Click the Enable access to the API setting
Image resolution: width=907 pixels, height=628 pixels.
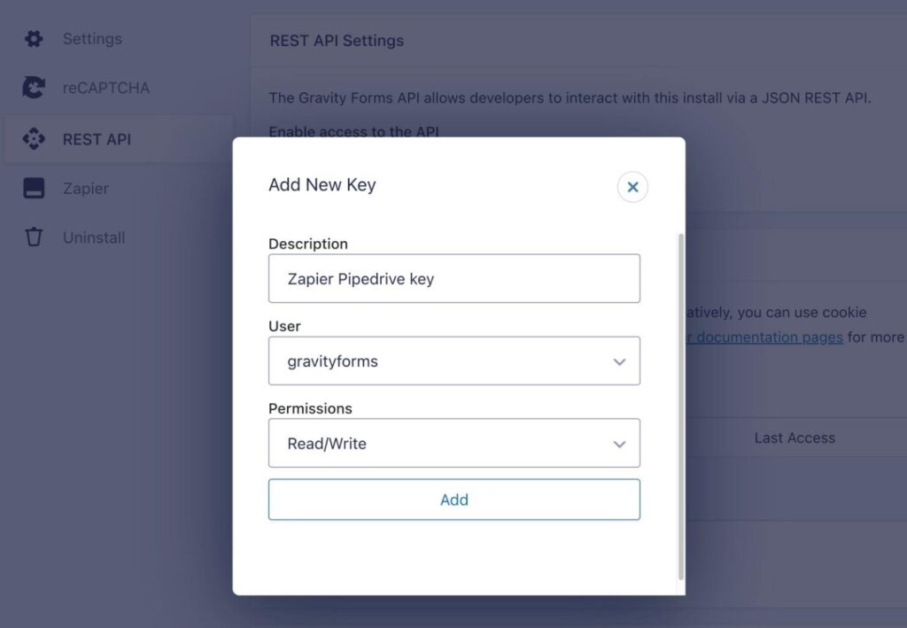(x=353, y=131)
